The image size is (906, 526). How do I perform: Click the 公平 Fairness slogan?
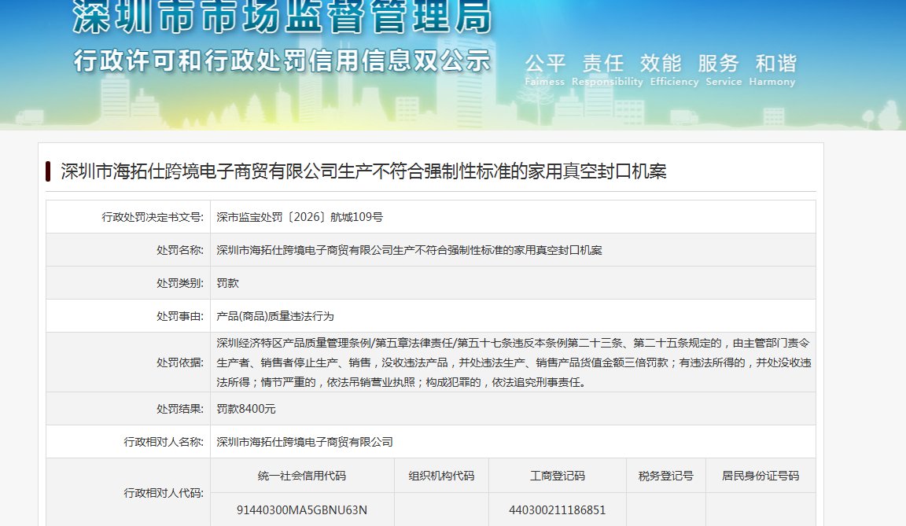(545, 70)
